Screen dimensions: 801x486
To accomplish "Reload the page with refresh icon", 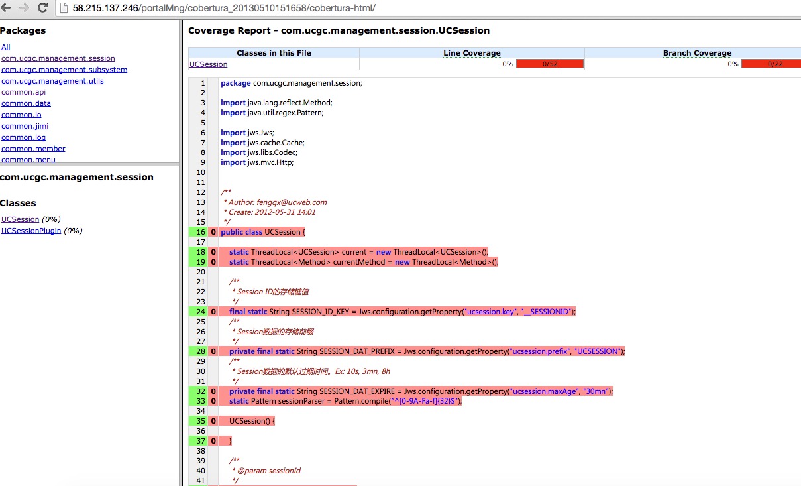I will click(x=43, y=8).
